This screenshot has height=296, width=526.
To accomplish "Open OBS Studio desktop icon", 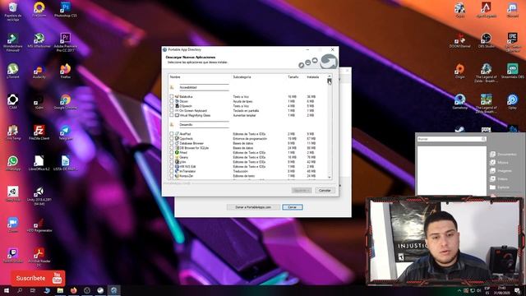I will (x=486, y=40).
